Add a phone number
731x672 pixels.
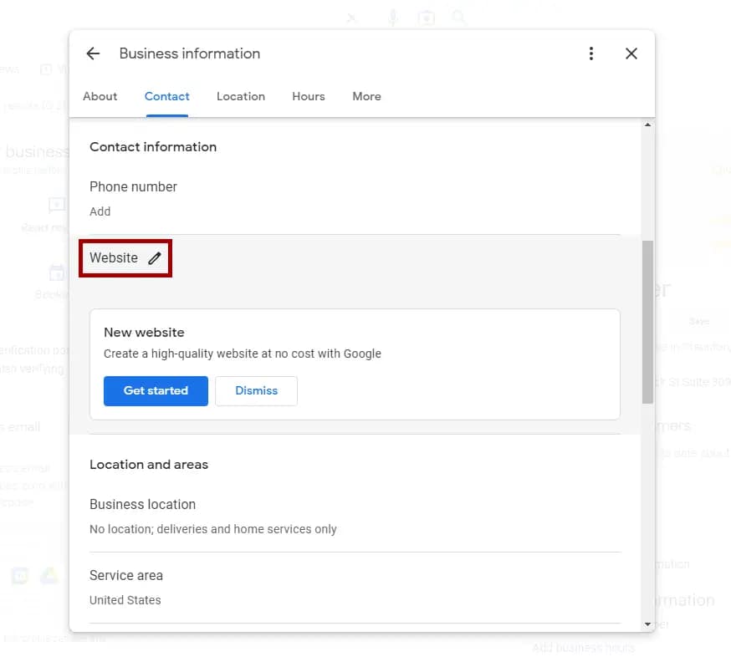pyautogui.click(x=100, y=211)
